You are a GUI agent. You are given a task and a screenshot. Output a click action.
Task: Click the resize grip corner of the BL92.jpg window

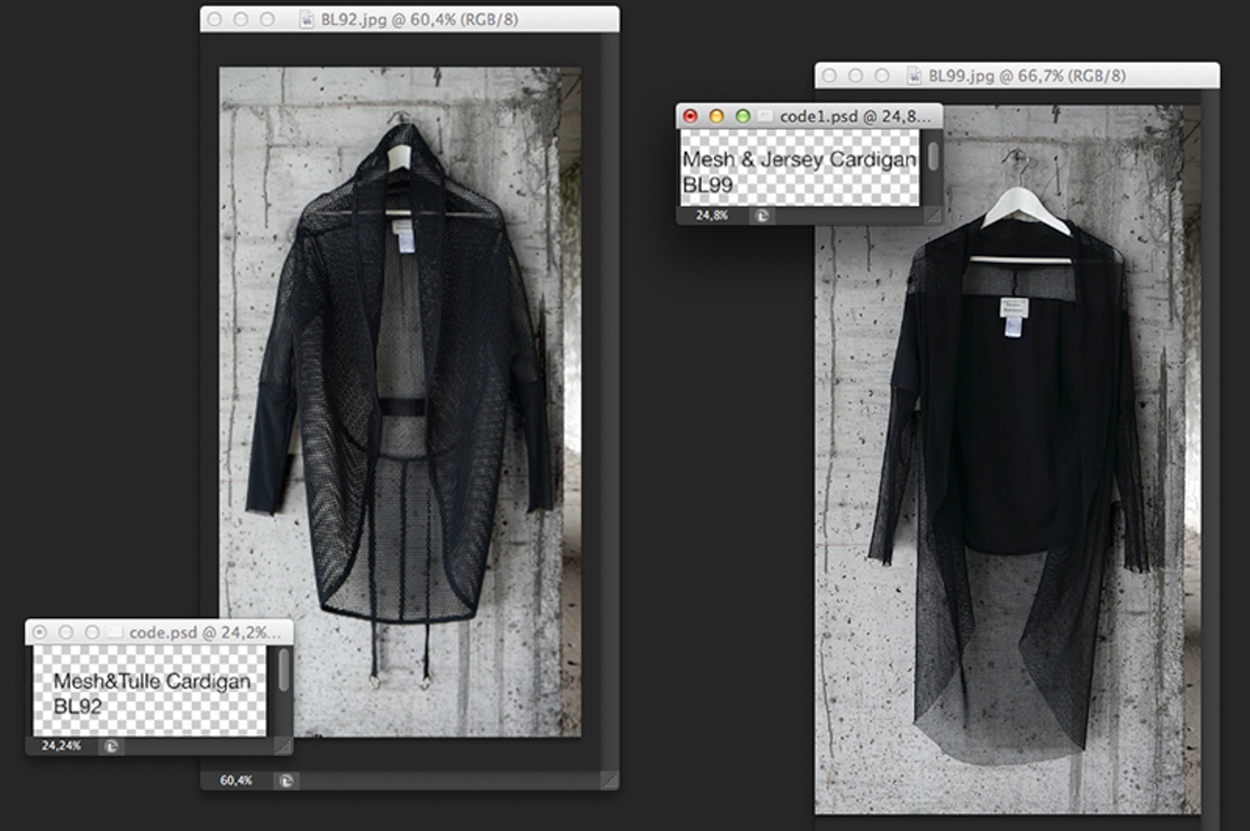pos(609,780)
